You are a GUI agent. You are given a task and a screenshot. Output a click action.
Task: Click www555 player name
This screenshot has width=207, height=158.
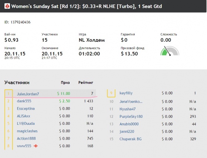(24, 146)
